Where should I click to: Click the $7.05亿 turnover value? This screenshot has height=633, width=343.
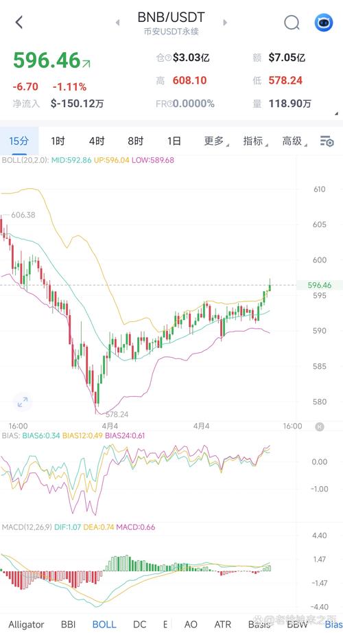pos(287,58)
